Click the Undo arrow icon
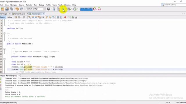186x104 pixels. pos(17,9)
